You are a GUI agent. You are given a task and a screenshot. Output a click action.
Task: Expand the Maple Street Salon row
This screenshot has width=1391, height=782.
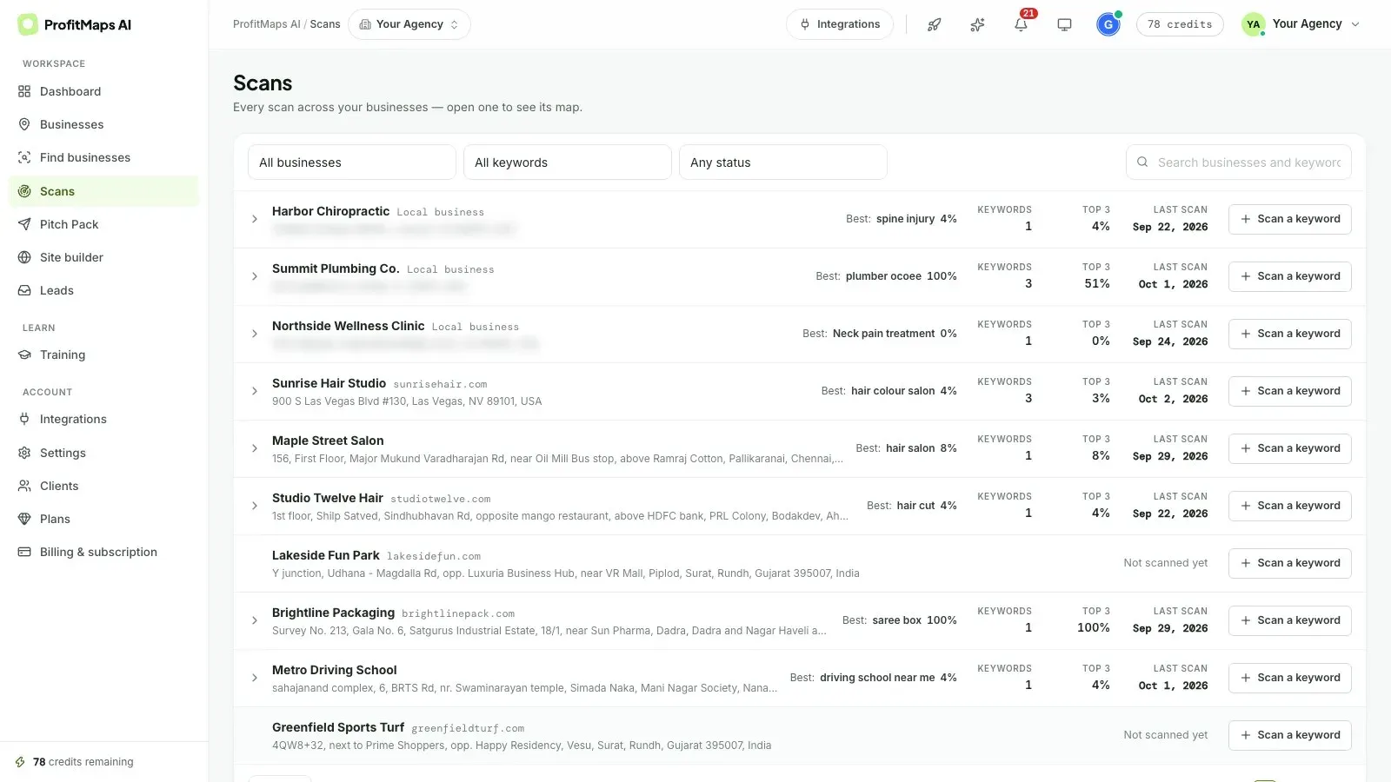click(255, 448)
